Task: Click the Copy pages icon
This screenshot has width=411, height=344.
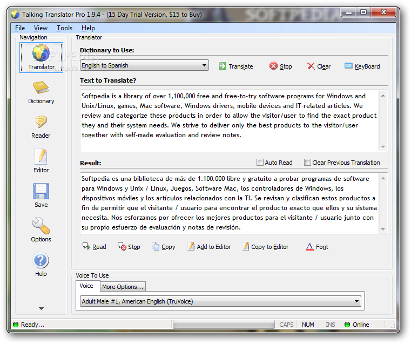Action: (156, 246)
